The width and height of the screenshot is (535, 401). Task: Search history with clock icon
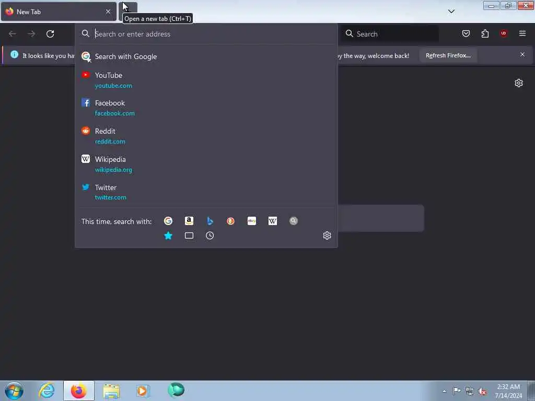[210, 235]
